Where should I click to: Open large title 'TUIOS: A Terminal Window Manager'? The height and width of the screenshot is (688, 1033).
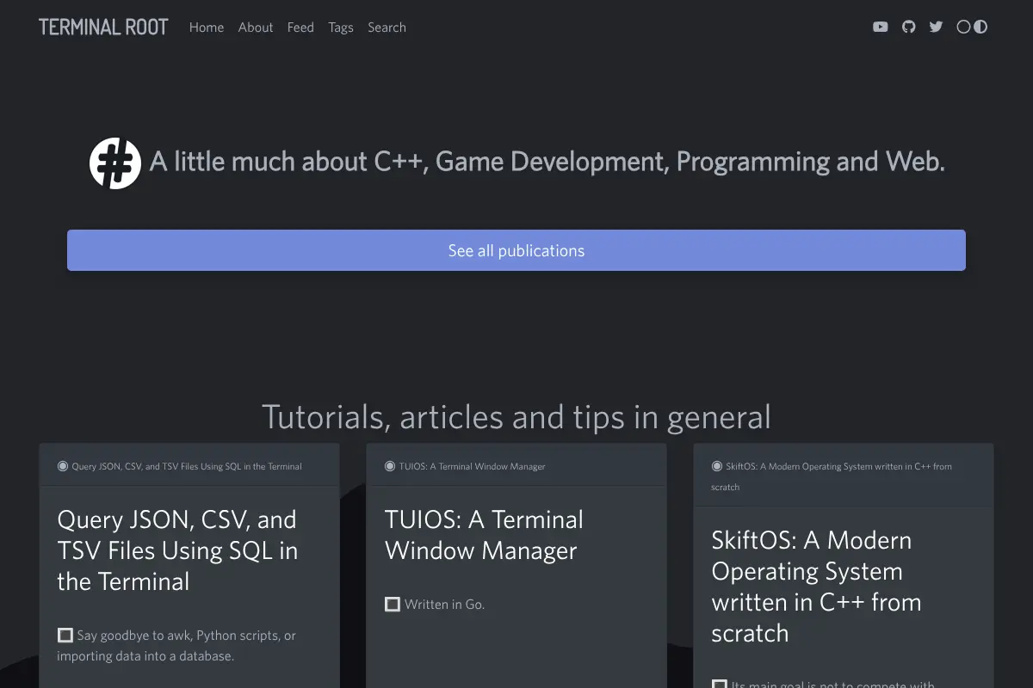(484, 535)
